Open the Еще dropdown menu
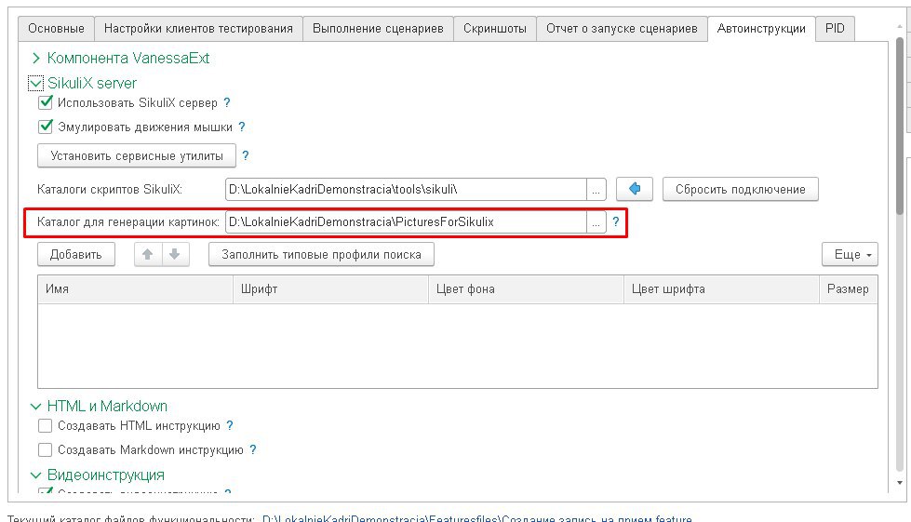 [850, 254]
